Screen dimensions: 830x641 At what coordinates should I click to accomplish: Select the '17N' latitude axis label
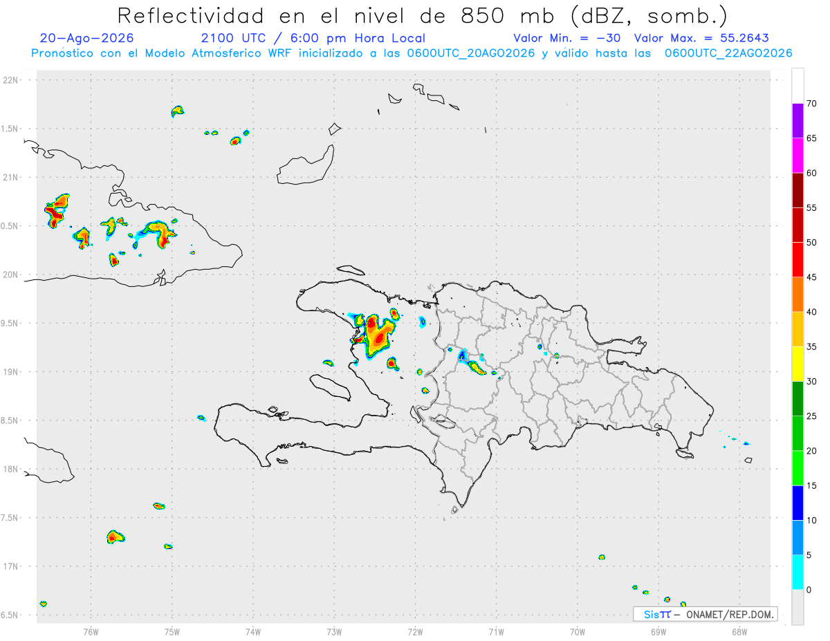10,566
